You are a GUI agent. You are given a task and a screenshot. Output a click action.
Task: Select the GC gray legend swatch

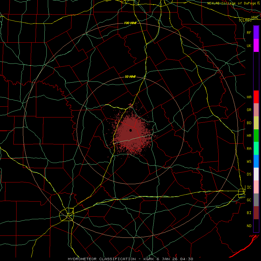[256, 200]
